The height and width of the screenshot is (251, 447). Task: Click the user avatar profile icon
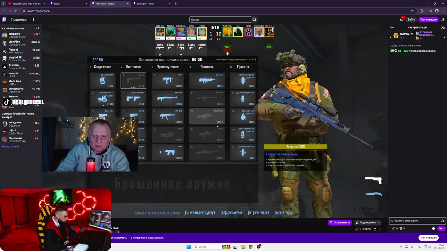point(443,20)
